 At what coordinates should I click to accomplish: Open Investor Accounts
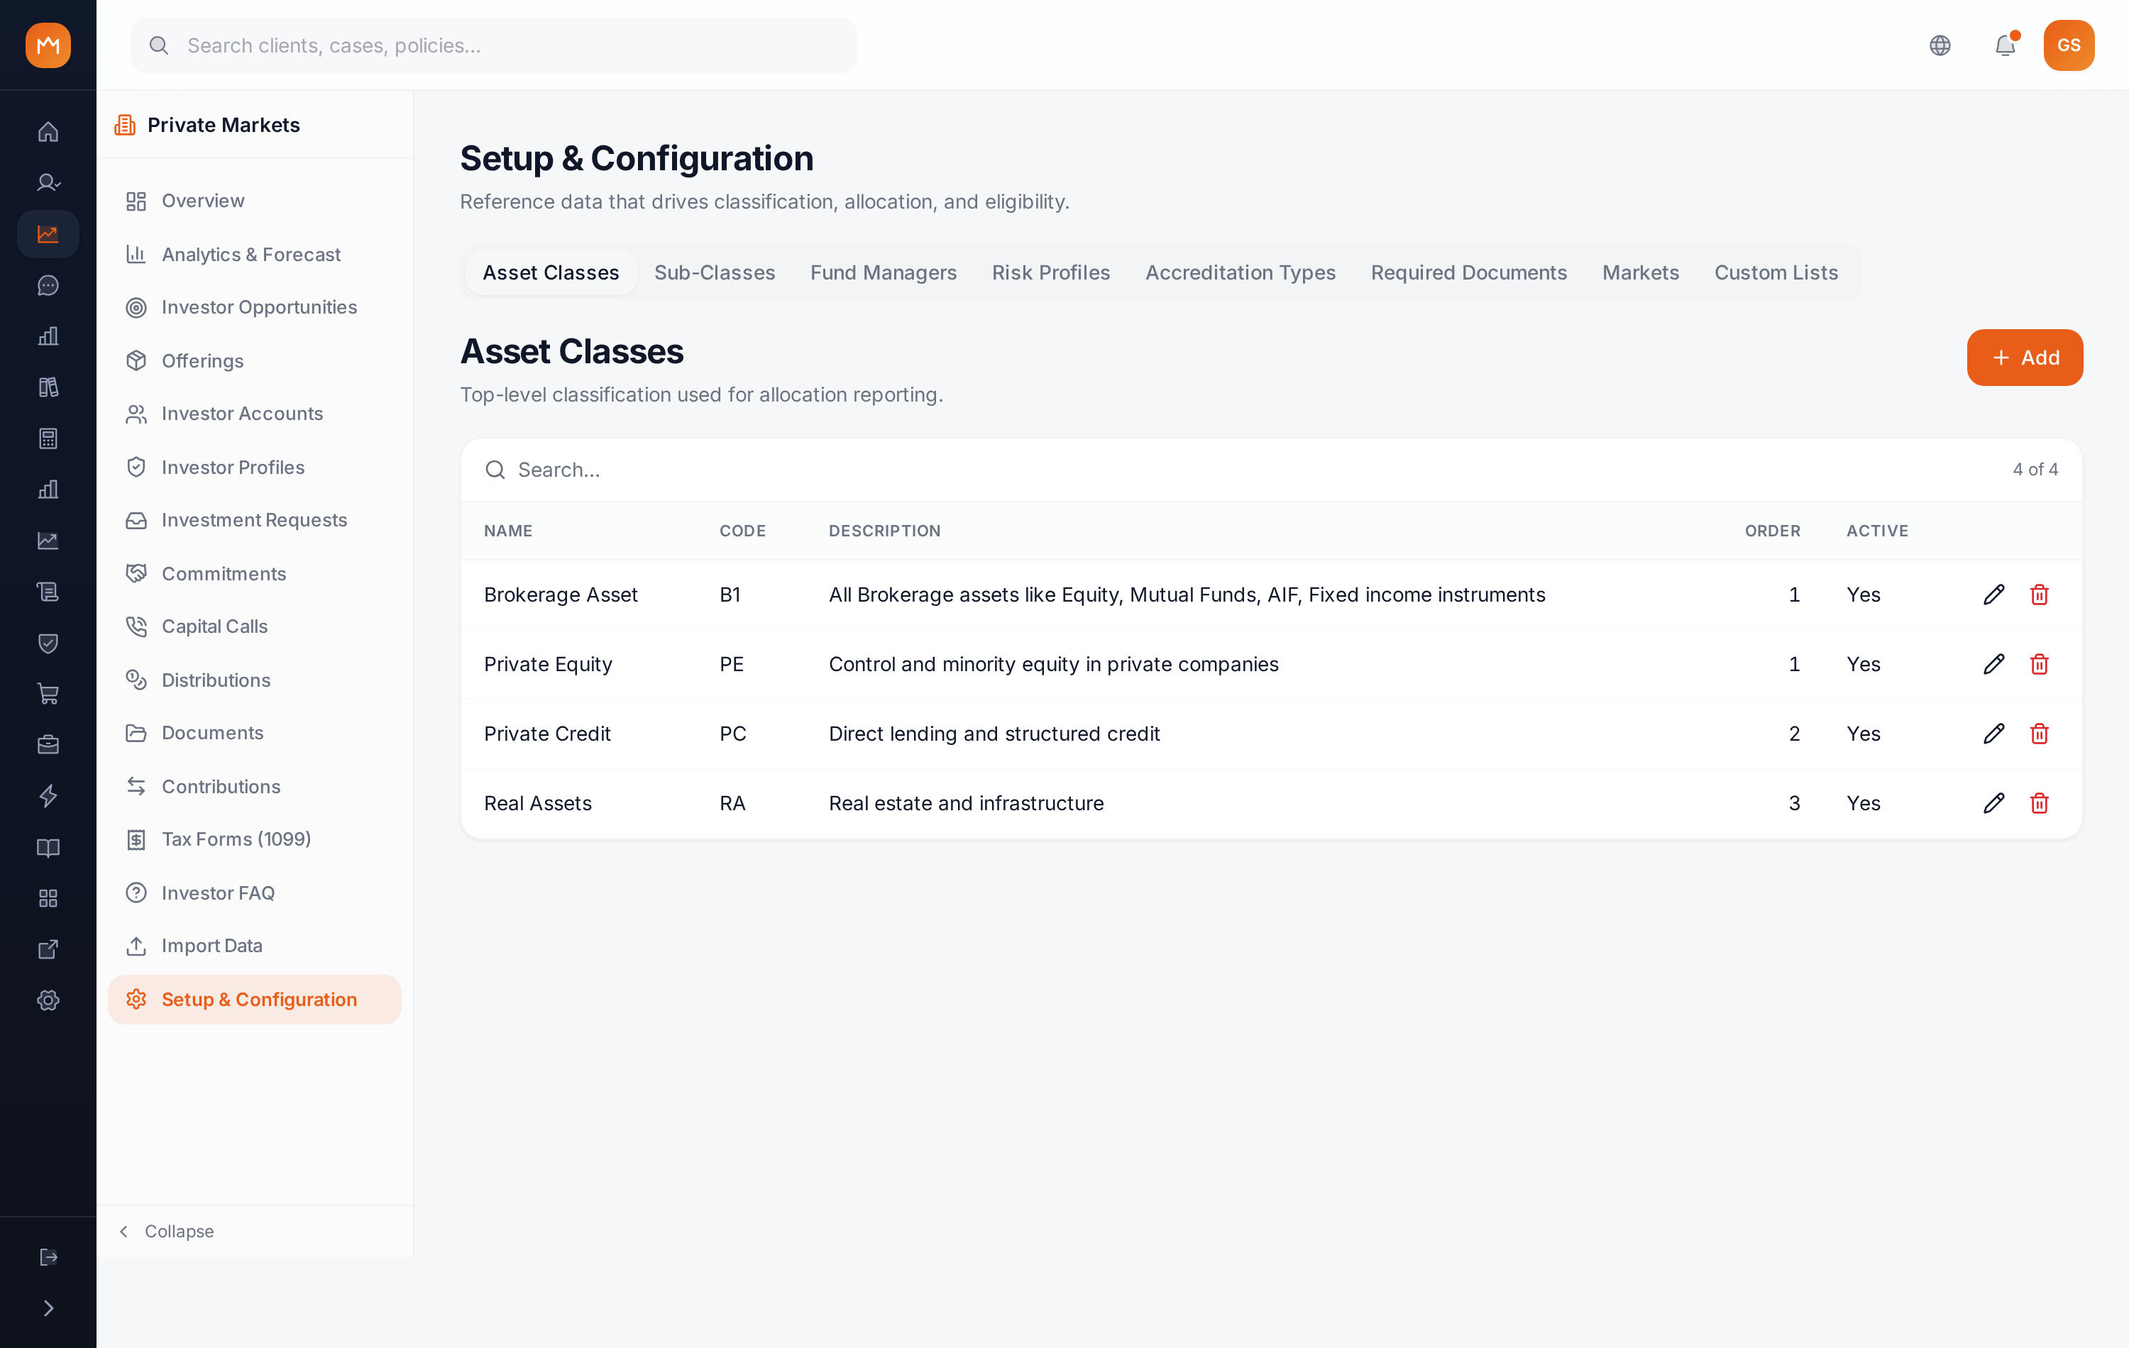click(255, 414)
